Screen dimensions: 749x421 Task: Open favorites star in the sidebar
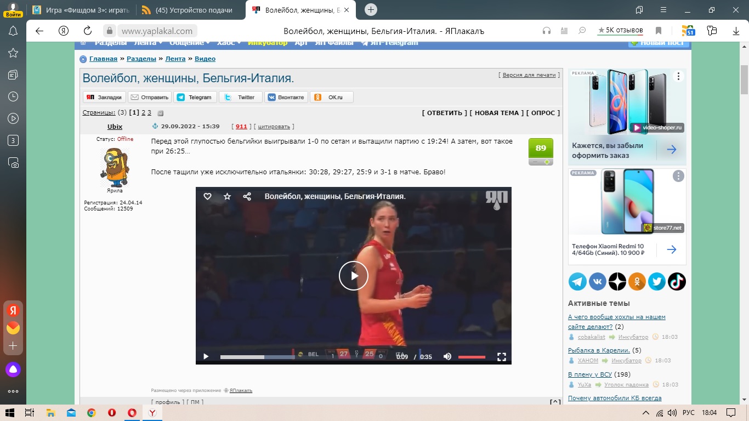click(x=13, y=53)
